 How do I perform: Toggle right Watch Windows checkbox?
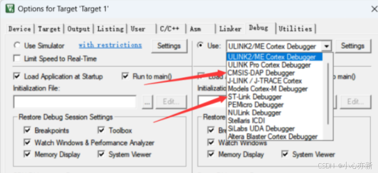(x=211, y=142)
